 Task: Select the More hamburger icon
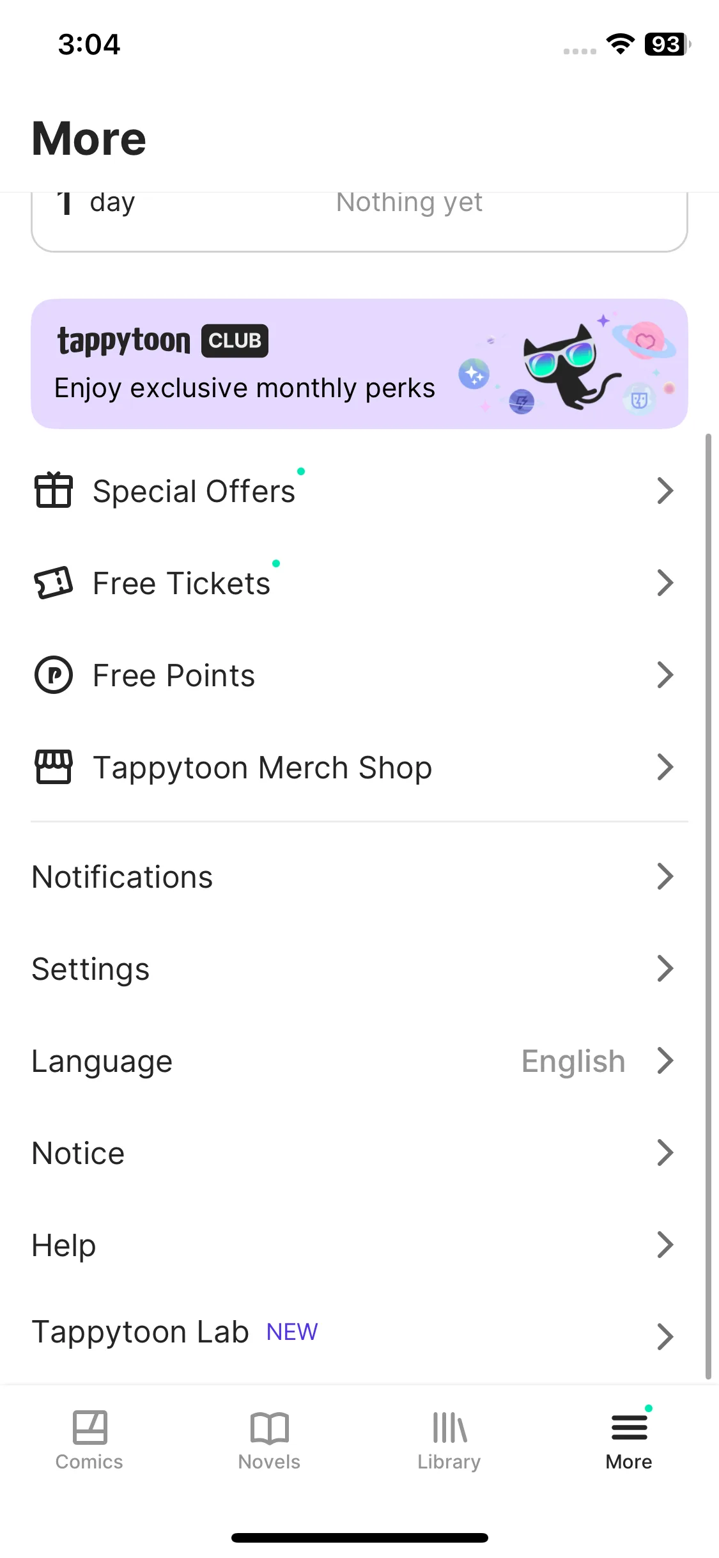click(630, 1428)
